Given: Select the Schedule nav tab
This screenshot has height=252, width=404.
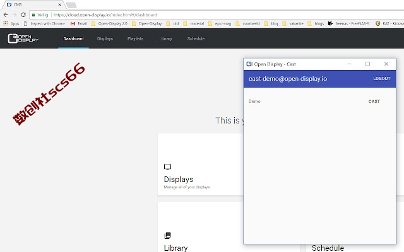Looking at the screenshot, I should [x=196, y=38].
